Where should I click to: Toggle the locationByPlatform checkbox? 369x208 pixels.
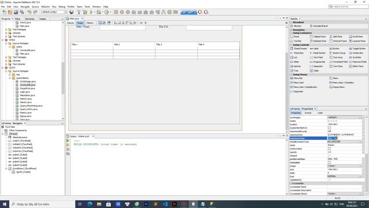point(329,128)
